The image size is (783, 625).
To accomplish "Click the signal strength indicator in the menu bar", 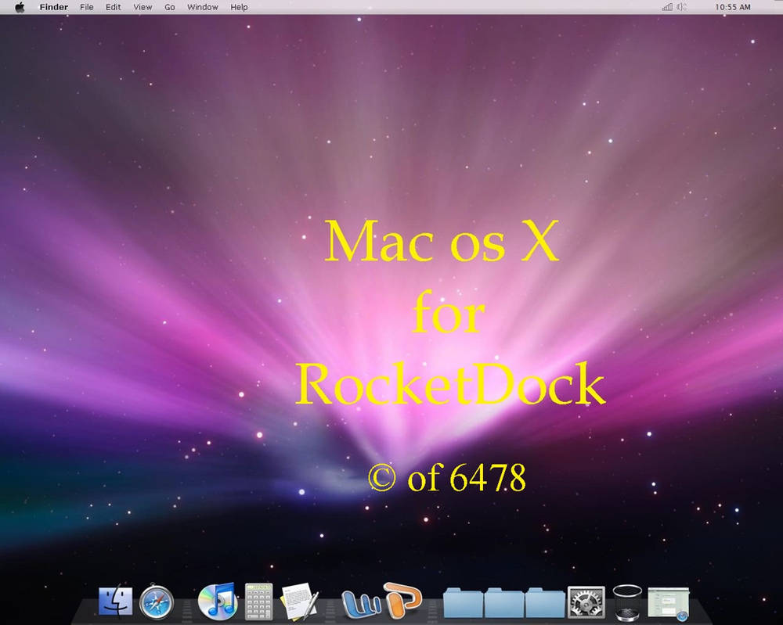I will pyautogui.click(x=666, y=7).
